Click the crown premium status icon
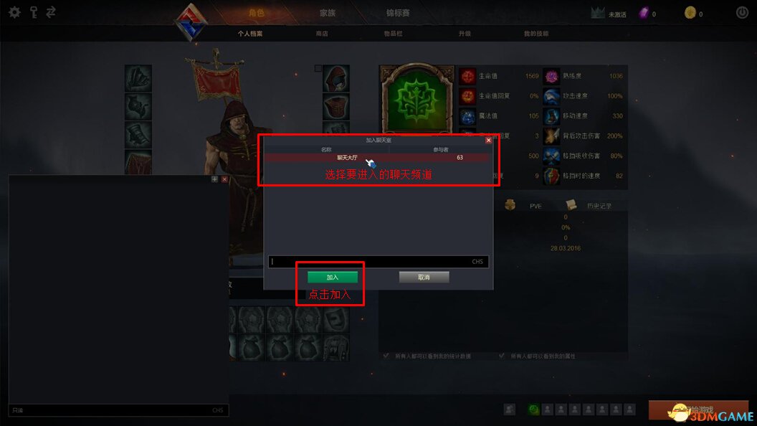The image size is (757, 426). pos(598,13)
